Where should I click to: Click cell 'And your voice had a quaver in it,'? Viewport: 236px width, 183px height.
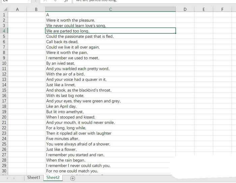point(111,79)
